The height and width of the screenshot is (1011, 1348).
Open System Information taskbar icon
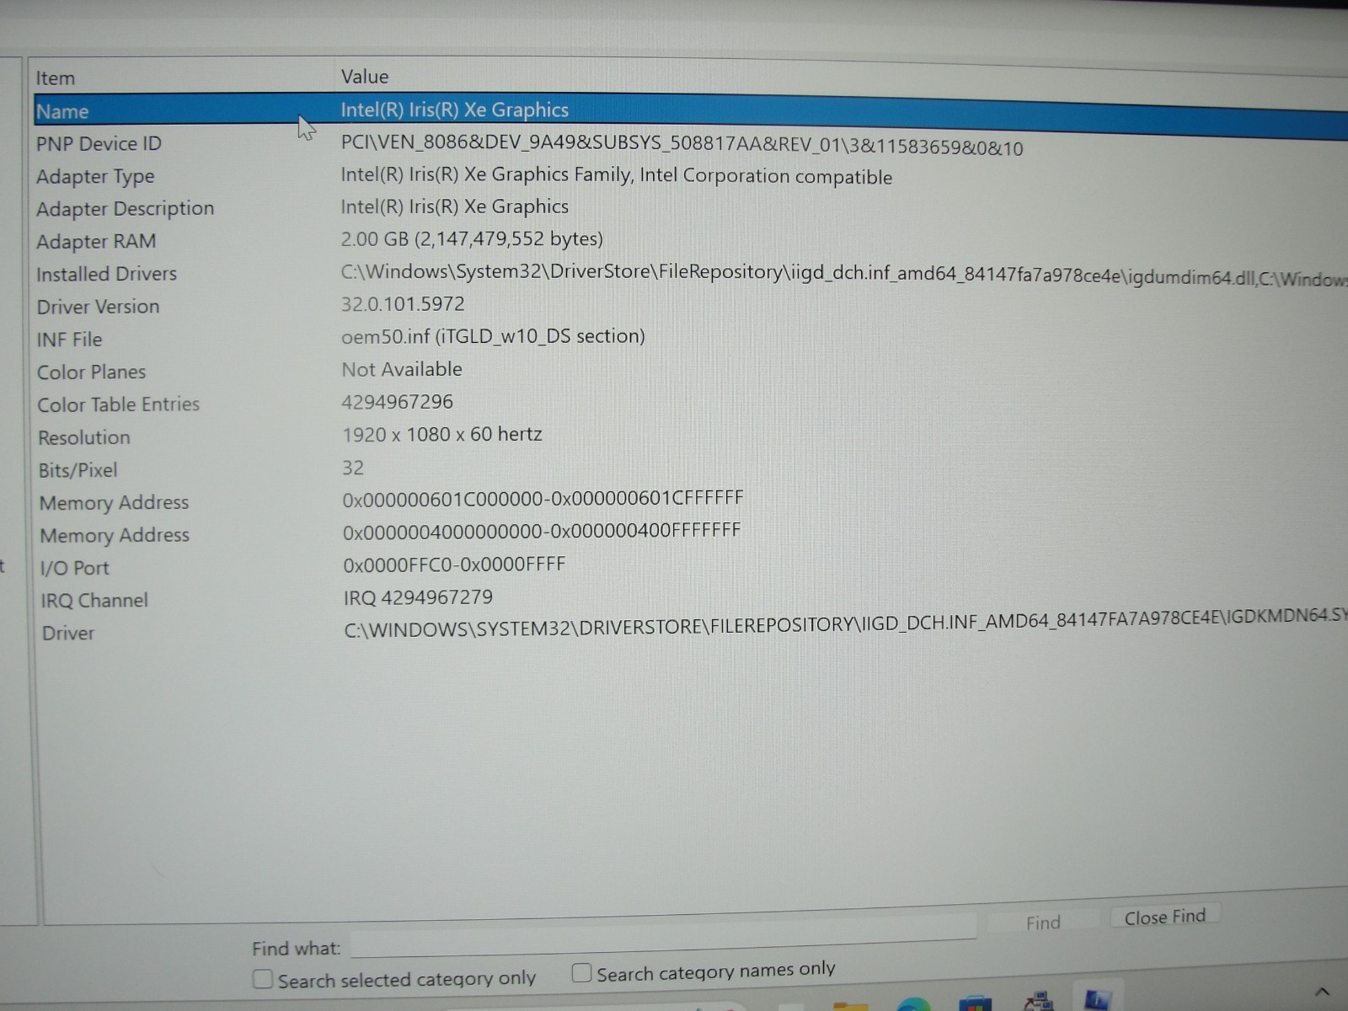click(1098, 1001)
